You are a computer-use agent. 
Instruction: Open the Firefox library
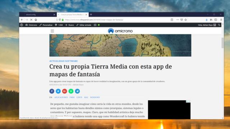click(x=211, y=20)
